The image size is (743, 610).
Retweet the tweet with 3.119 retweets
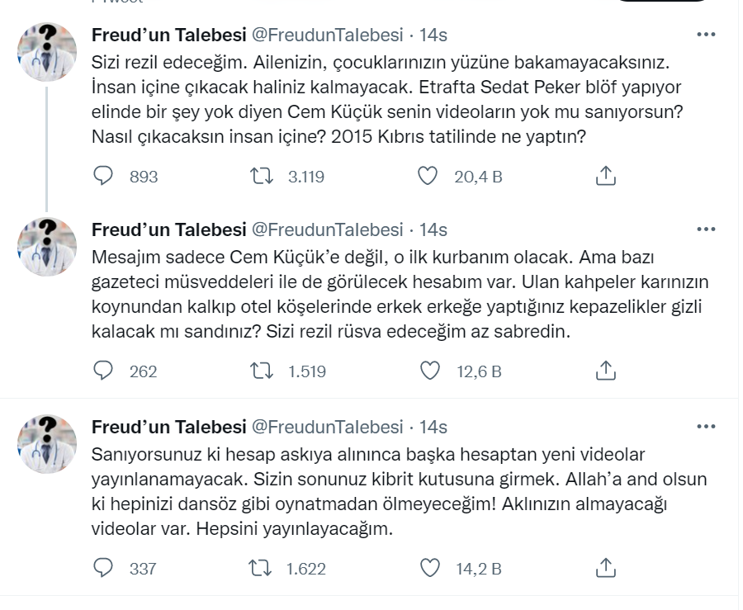(x=262, y=176)
